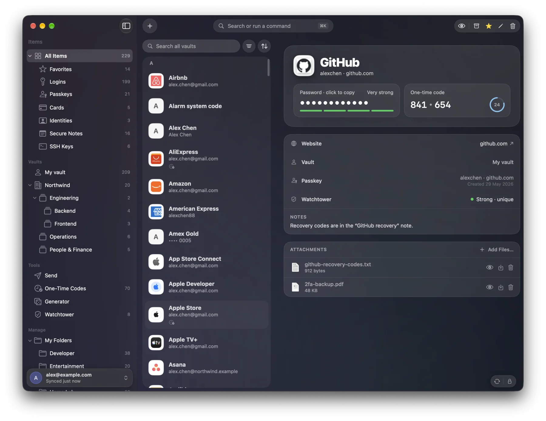The height and width of the screenshot is (421, 546).
Task: Click the password strength bar
Action: click(346, 111)
